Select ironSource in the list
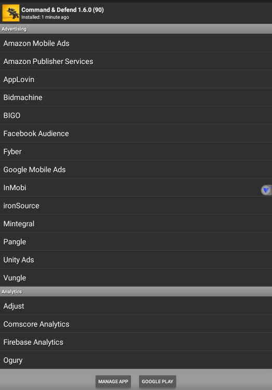This screenshot has width=272, height=390. click(136, 206)
